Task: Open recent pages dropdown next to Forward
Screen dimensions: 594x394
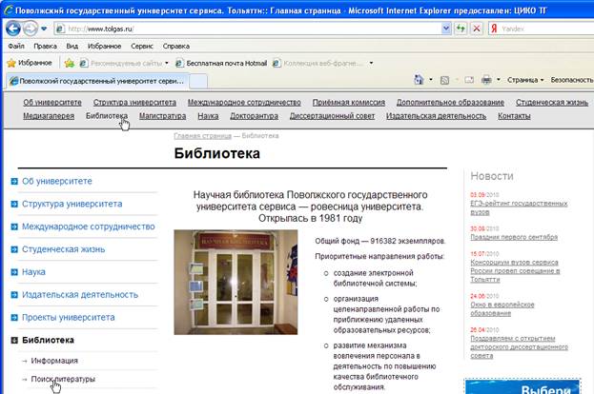Action: pyautogui.click(x=44, y=29)
